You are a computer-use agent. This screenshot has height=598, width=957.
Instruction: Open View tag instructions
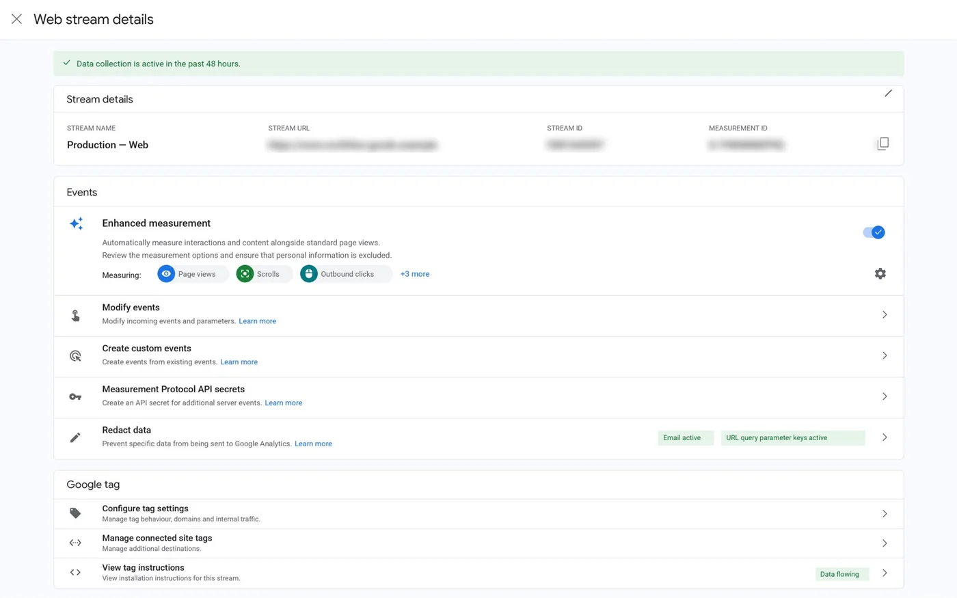[x=478, y=573]
